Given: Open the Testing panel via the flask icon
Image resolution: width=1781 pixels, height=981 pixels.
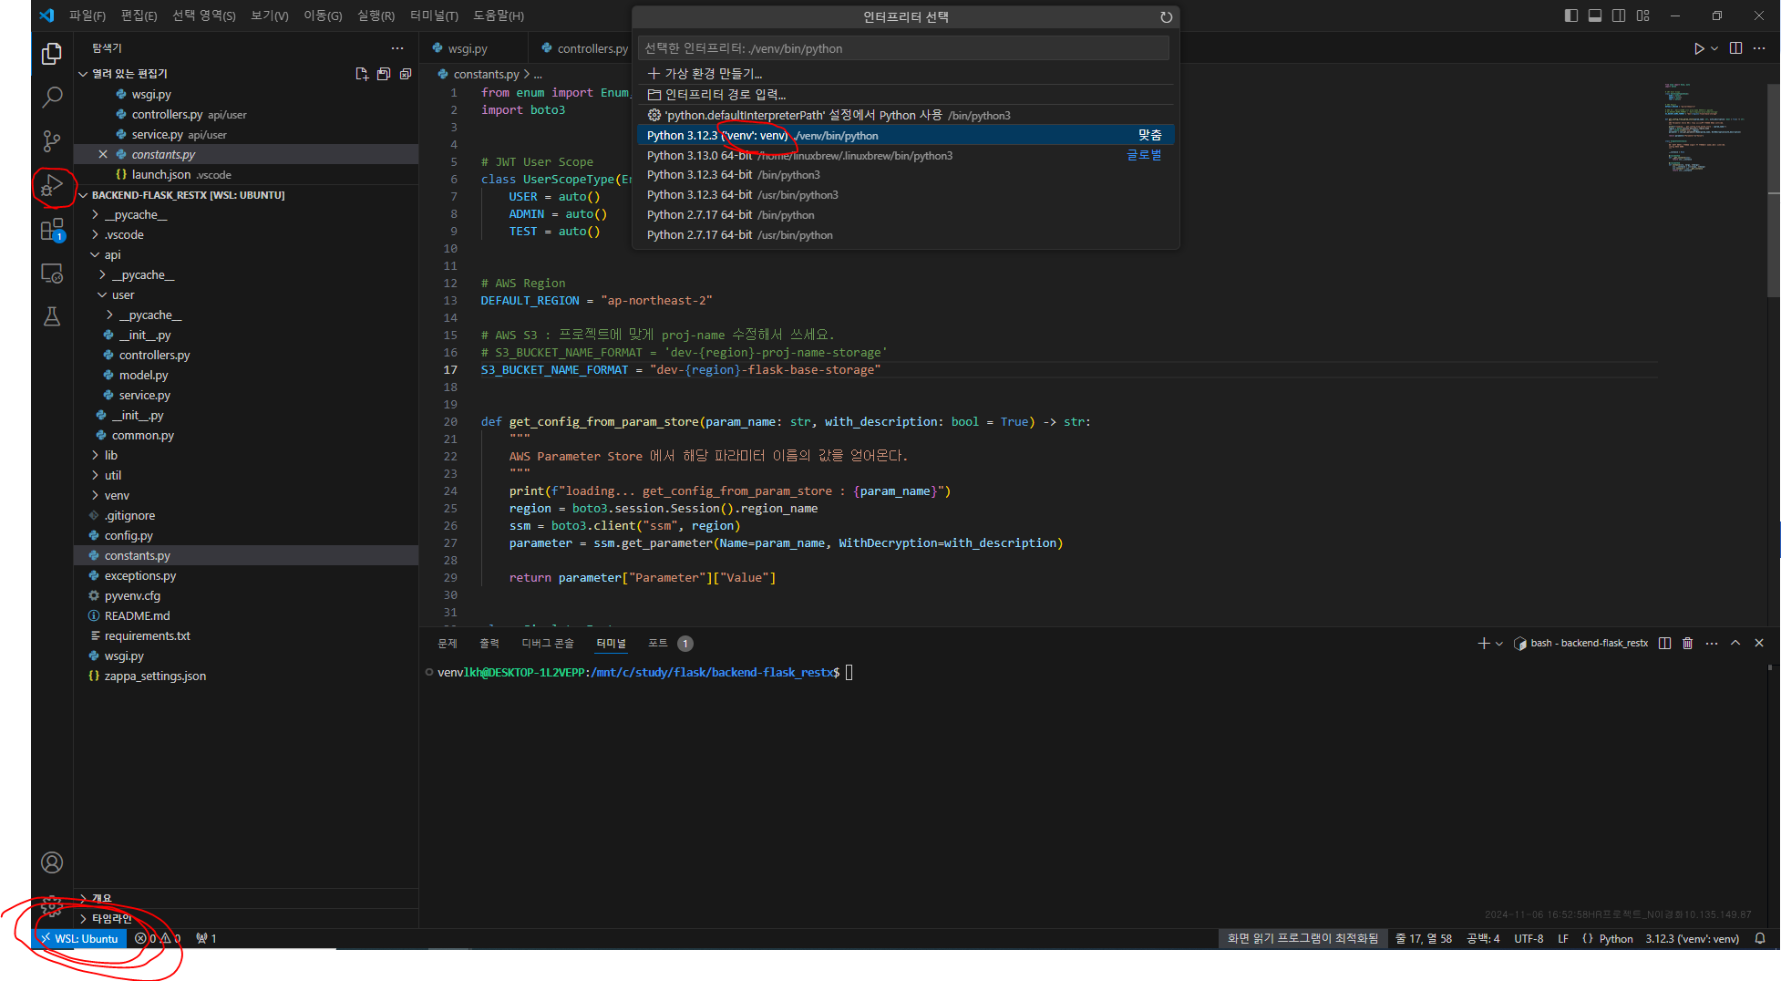Looking at the screenshot, I should (52, 316).
